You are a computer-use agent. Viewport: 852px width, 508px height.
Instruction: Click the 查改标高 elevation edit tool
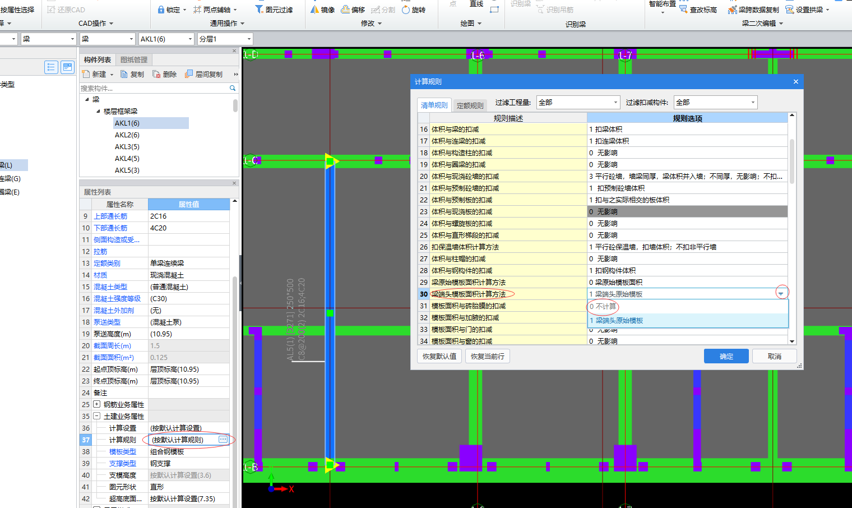pyautogui.click(x=684, y=10)
